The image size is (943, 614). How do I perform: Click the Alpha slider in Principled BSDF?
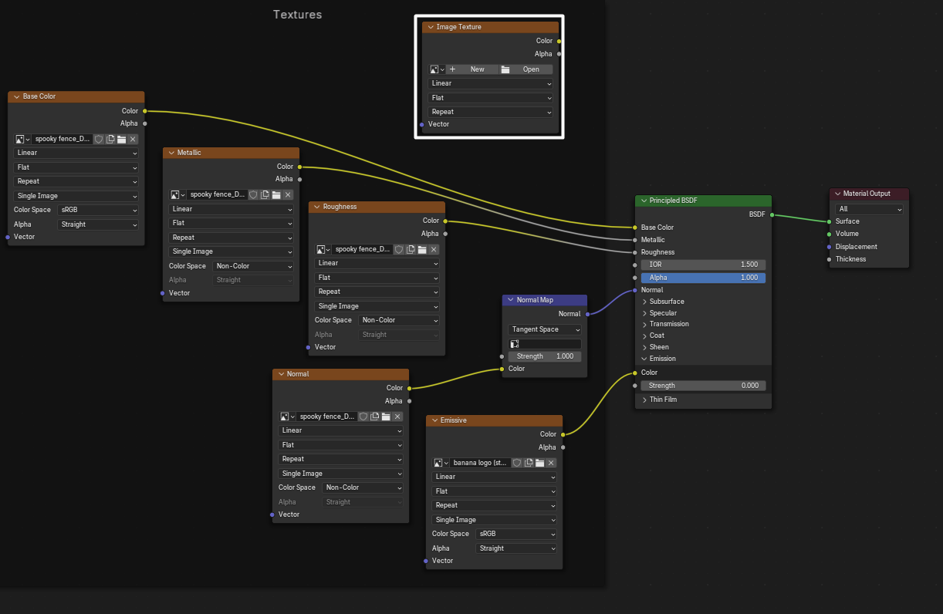703,278
